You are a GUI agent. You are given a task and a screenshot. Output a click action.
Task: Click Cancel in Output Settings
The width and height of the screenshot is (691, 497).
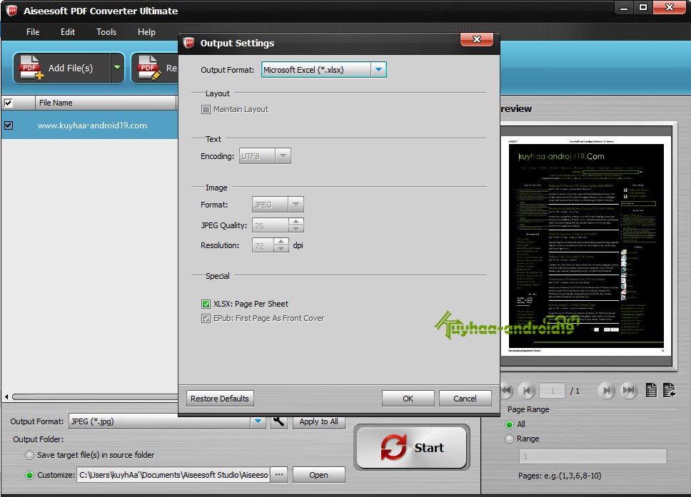465,399
